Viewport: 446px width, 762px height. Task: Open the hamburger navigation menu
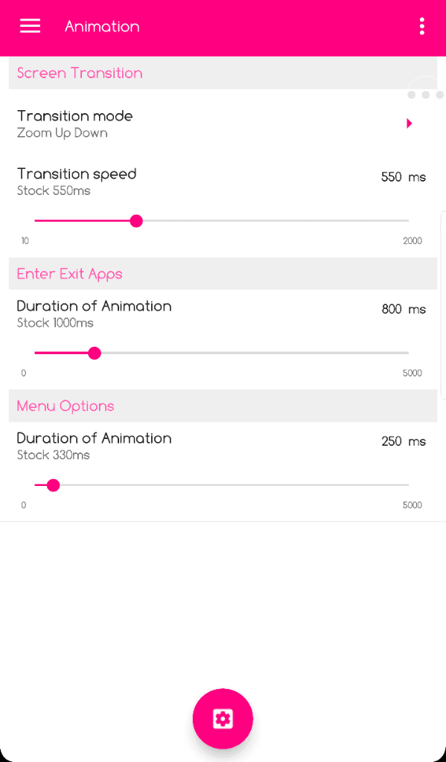[x=30, y=26]
